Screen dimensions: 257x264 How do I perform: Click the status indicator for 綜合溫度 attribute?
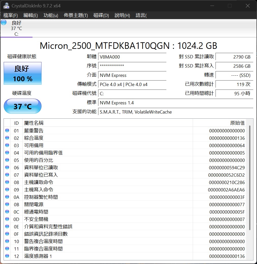7,138
